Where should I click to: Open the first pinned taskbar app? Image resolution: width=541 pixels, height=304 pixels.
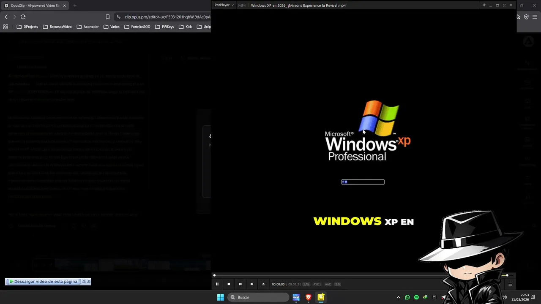pos(296,297)
